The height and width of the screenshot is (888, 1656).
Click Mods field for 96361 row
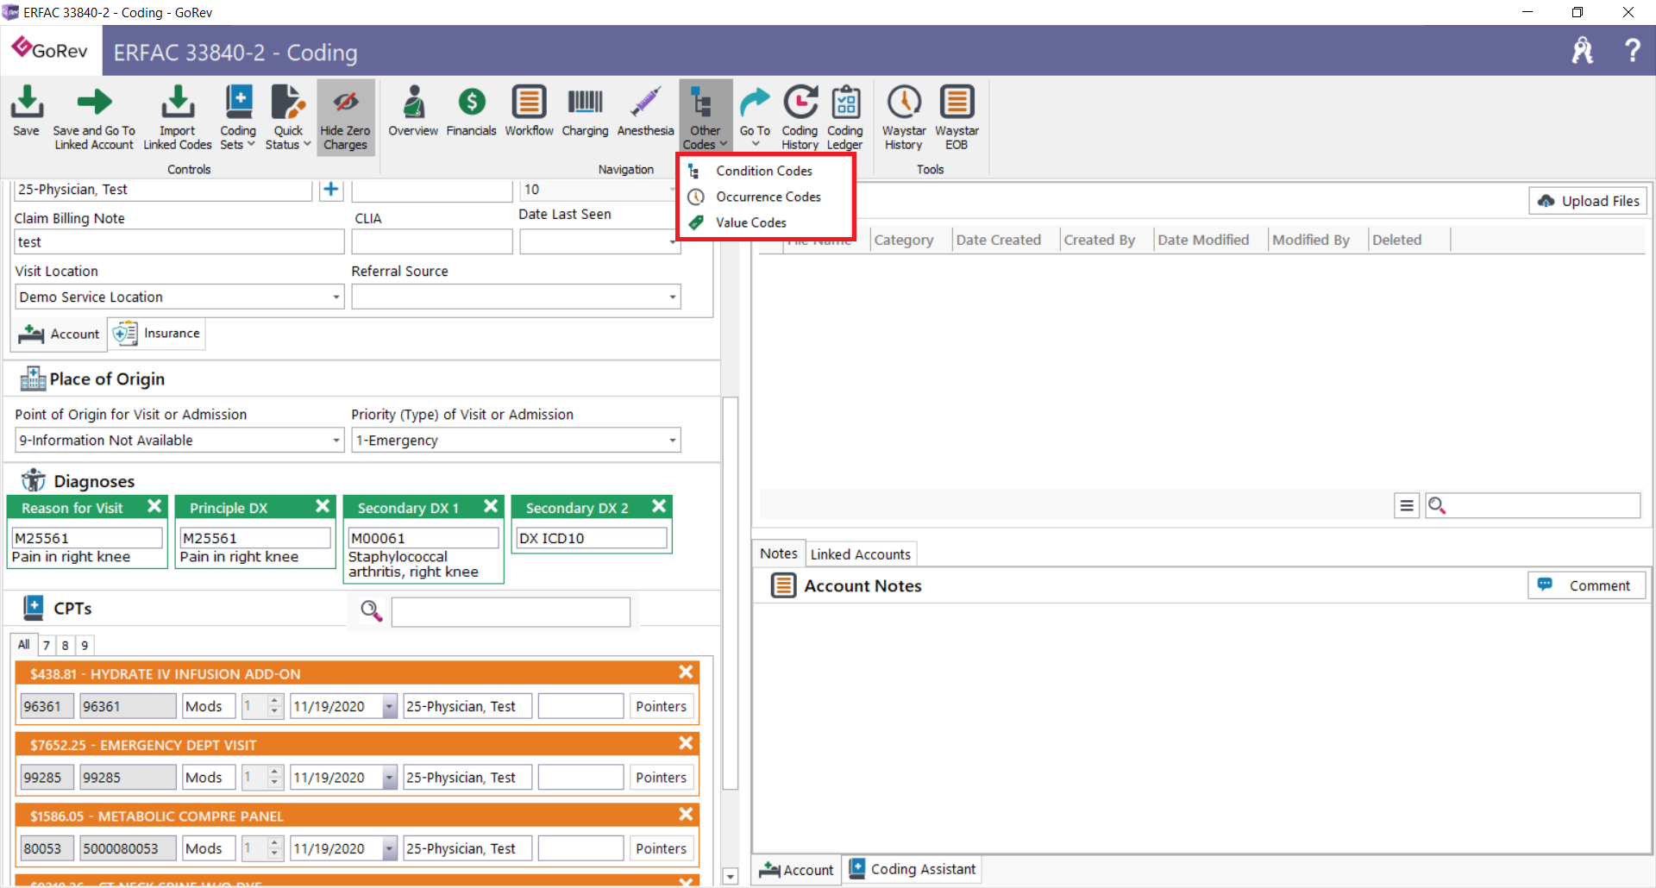tap(209, 706)
